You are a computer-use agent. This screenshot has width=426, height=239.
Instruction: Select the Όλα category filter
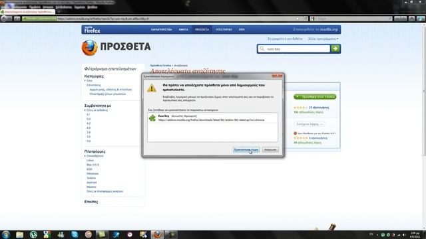(x=89, y=81)
